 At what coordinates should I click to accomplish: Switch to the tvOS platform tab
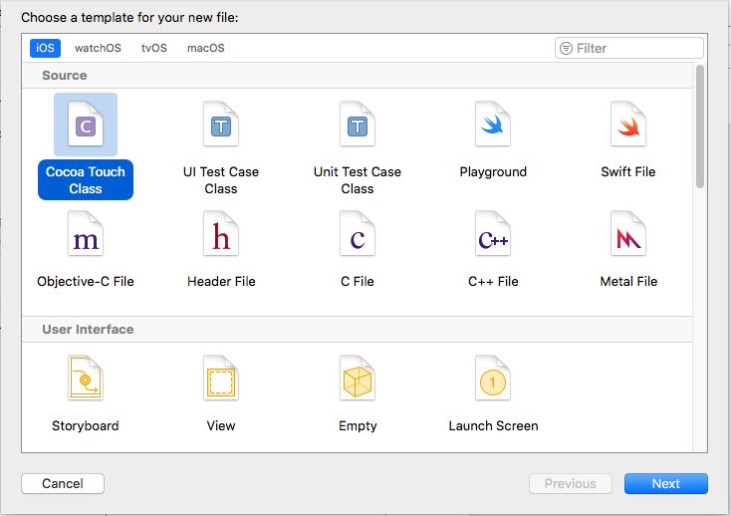click(154, 48)
